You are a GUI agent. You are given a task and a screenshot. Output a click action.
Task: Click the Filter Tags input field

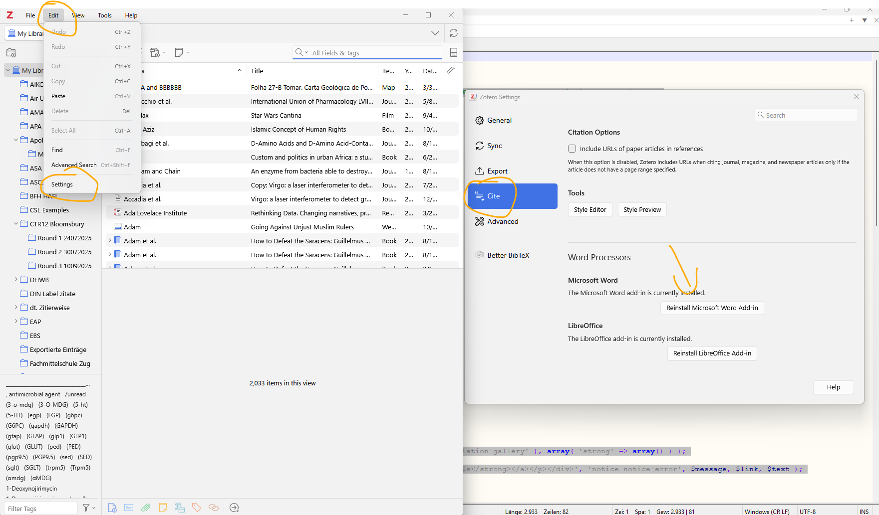coord(41,508)
